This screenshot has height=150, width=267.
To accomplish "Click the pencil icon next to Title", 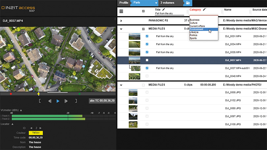I will pyautogui.click(x=163, y=10).
